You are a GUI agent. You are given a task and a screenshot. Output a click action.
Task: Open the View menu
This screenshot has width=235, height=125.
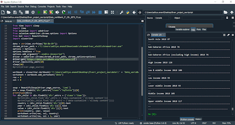[x=64, y=7]
